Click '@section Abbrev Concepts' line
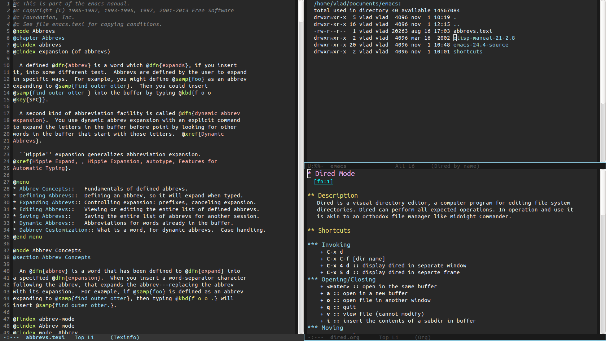Image resolution: width=606 pixels, height=341 pixels. pyautogui.click(x=52, y=257)
